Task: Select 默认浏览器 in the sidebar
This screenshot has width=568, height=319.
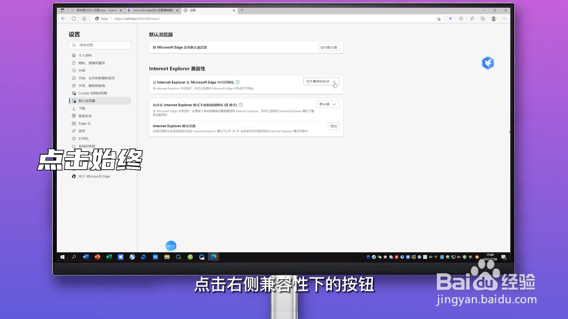Action: [x=100, y=101]
